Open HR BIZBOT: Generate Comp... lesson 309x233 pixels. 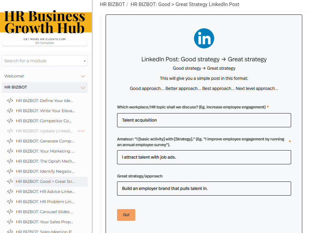pos(45,141)
